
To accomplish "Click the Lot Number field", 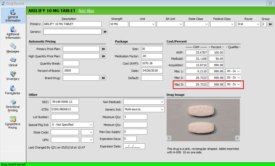I will pyautogui.click(x=65, y=117).
